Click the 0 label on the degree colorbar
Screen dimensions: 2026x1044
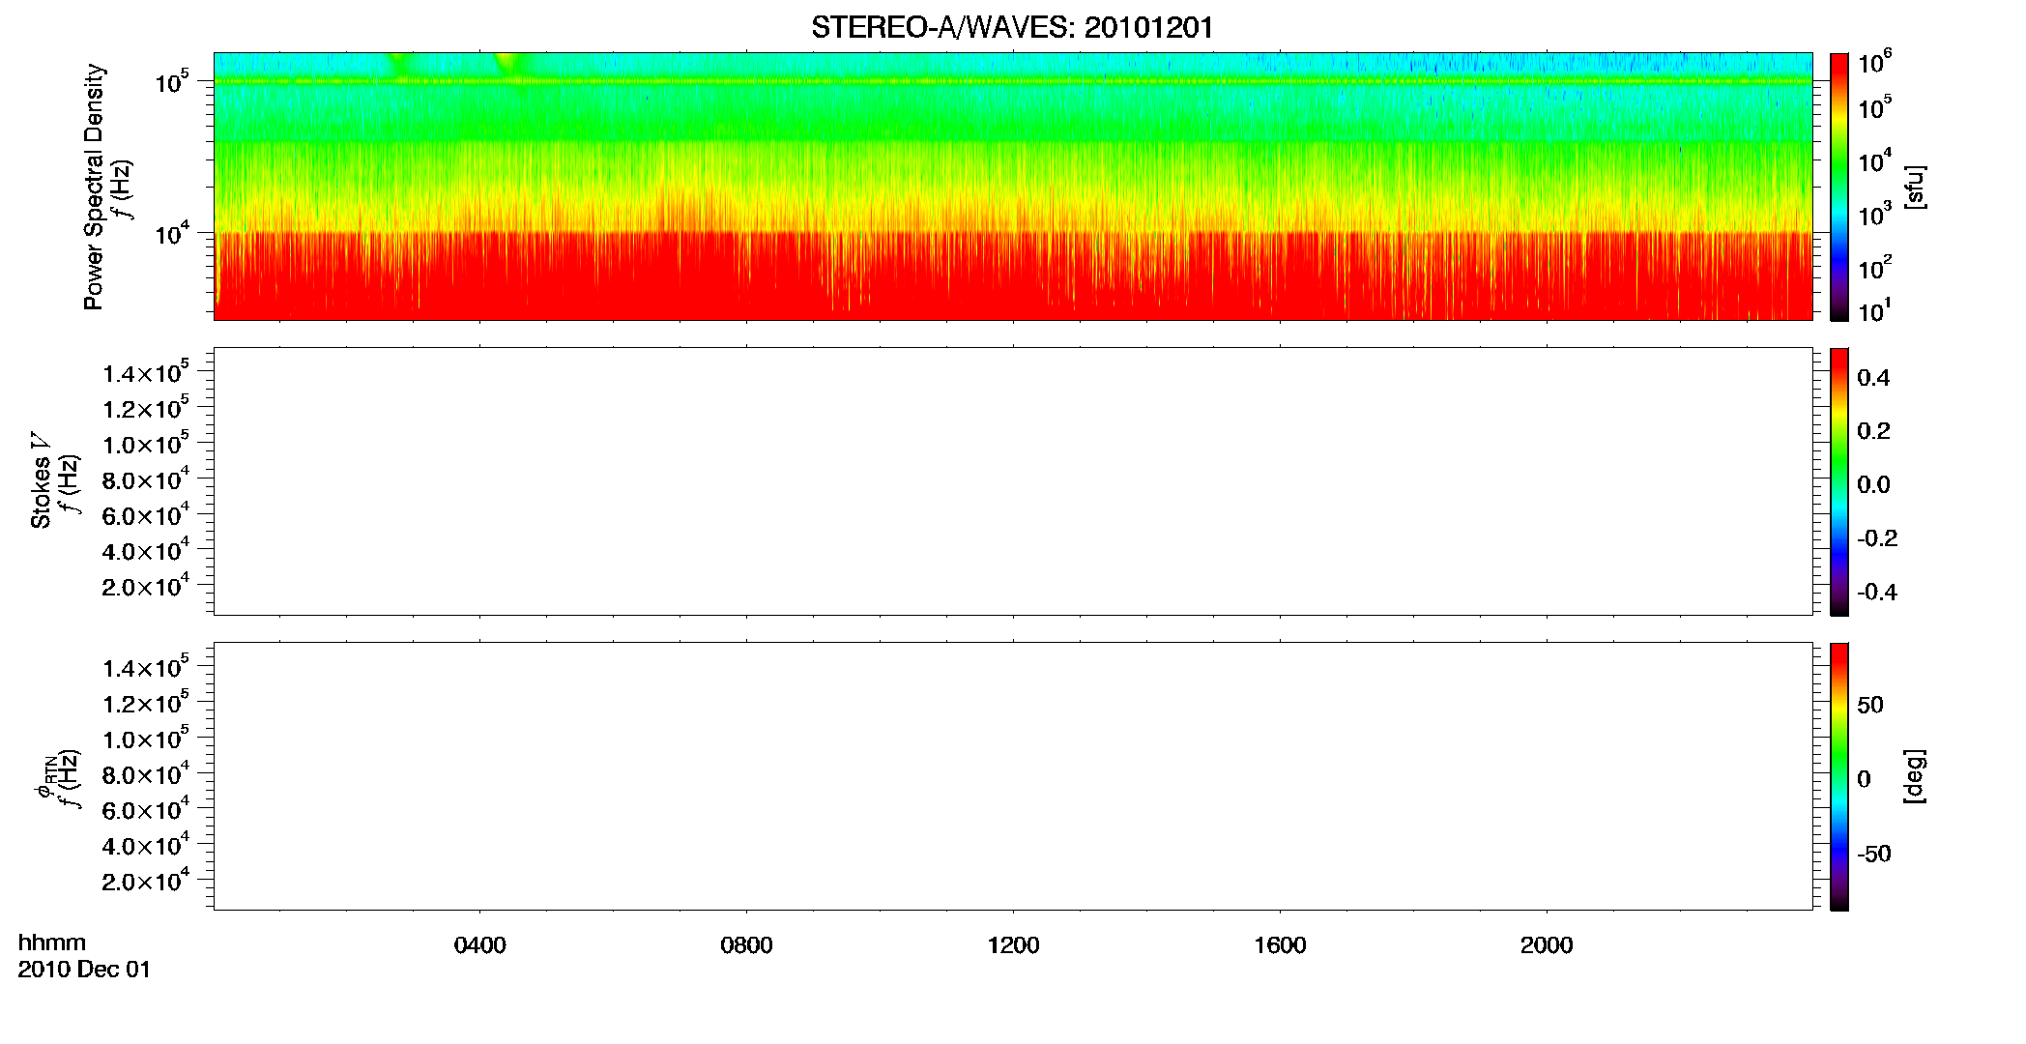coord(1864,779)
